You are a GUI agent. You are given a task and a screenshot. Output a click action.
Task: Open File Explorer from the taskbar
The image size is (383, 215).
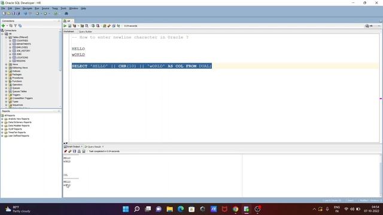169,209
